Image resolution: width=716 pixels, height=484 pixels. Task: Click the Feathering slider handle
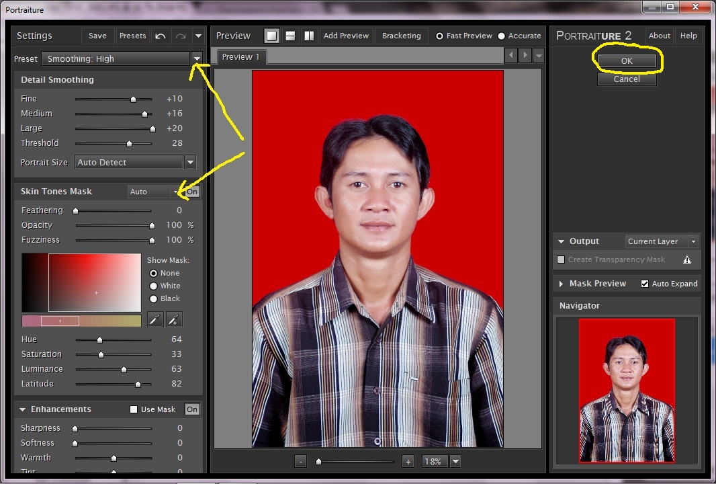click(x=76, y=210)
